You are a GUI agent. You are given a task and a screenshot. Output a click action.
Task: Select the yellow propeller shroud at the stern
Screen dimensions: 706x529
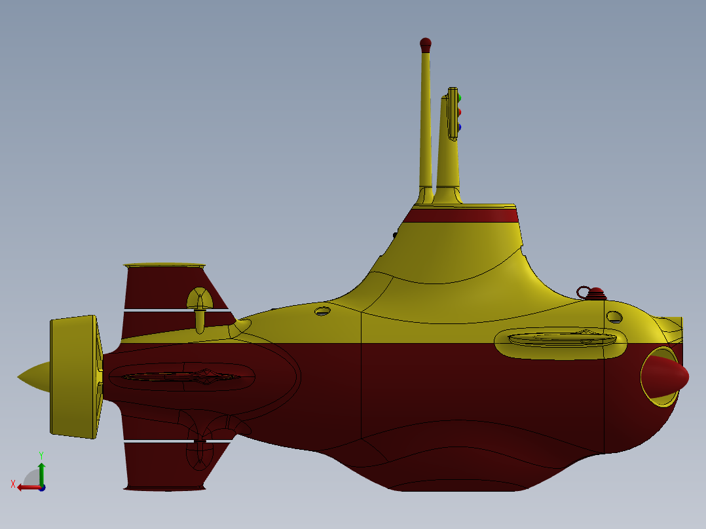pyautogui.click(x=74, y=376)
